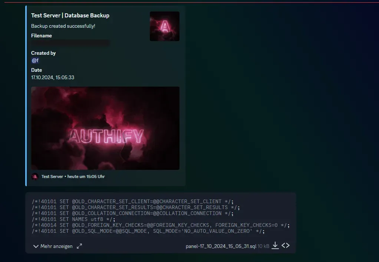Click the Filename field heading

[x=42, y=36]
